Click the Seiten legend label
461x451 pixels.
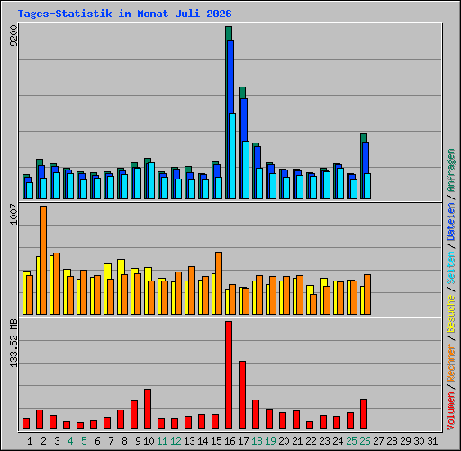point(451,268)
